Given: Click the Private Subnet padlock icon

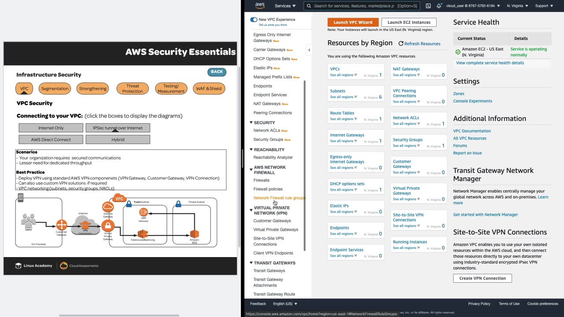Looking at the screenshot, I should [x=178, y=204].
